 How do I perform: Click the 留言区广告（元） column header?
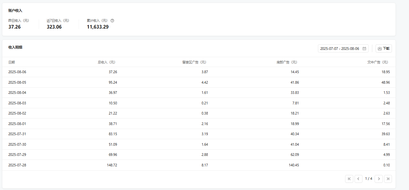(x=195, y=62)
